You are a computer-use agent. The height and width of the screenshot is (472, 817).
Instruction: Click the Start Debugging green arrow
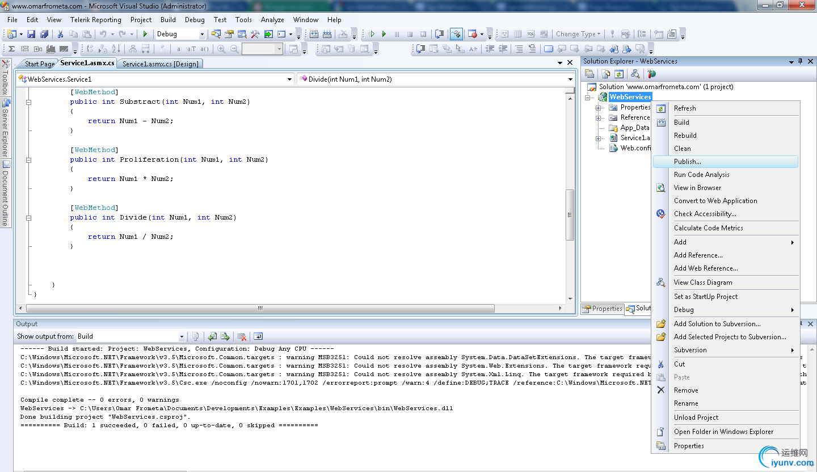[x=145, y=34]
